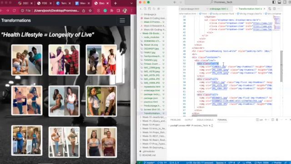
Task: Expand the node_modules folder
Action: (152, 37)
